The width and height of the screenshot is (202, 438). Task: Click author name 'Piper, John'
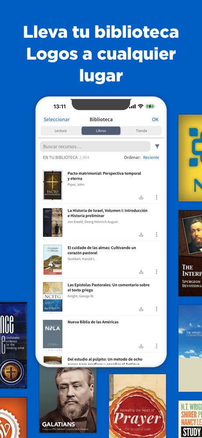coord(76,185)
